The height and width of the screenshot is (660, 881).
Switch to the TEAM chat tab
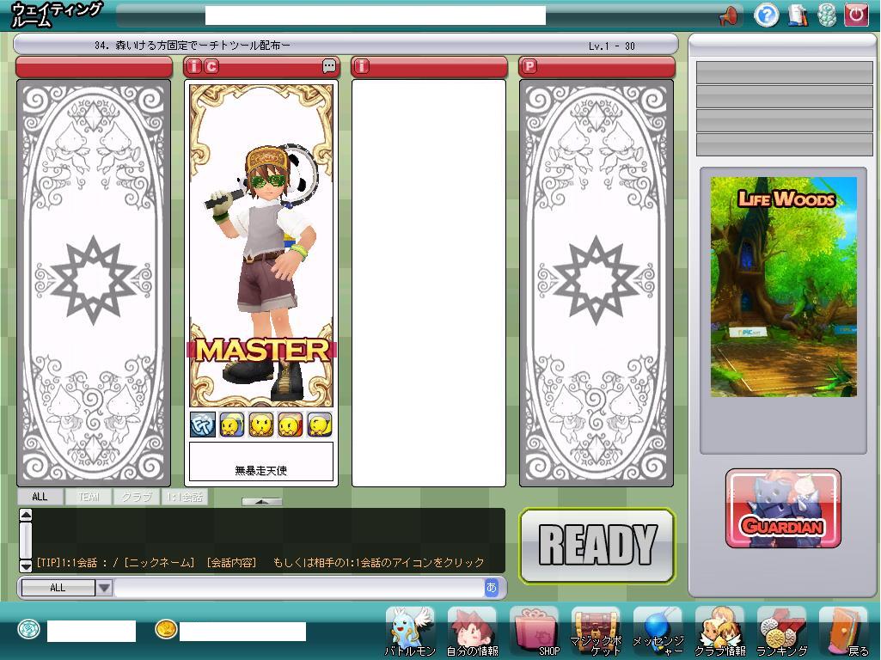tap(89, 497)
